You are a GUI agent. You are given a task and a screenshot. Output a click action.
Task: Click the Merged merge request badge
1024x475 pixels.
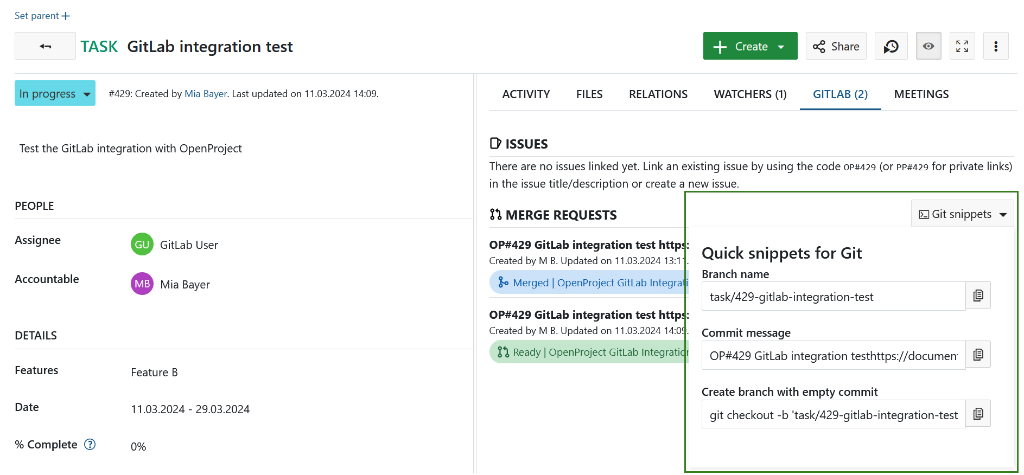click(x=589, y=283)
